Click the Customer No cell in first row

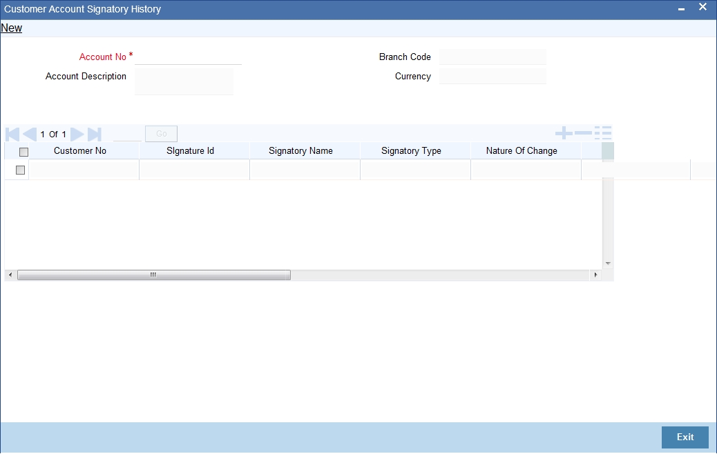click(84, 170)
